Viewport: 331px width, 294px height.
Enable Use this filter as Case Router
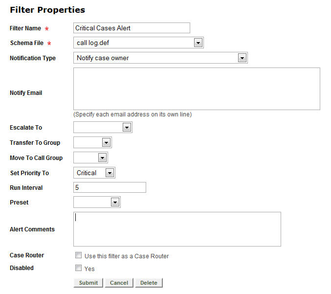tap(78, 255)
